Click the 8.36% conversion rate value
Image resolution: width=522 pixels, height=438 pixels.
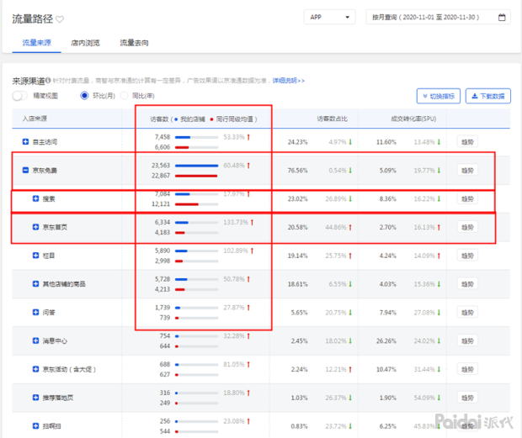(388, 198)
